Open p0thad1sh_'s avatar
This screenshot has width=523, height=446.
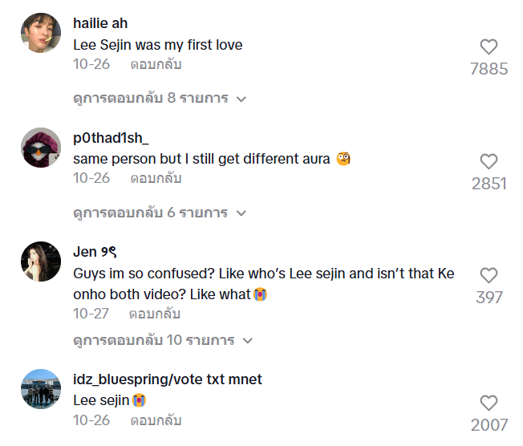coord(40,148)
